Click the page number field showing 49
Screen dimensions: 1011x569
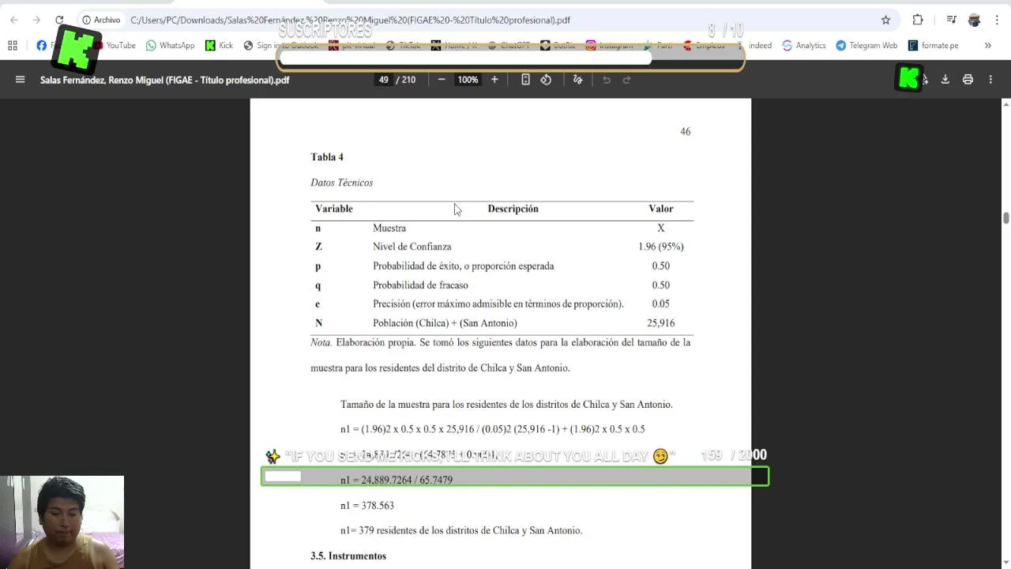pos(384,80)
